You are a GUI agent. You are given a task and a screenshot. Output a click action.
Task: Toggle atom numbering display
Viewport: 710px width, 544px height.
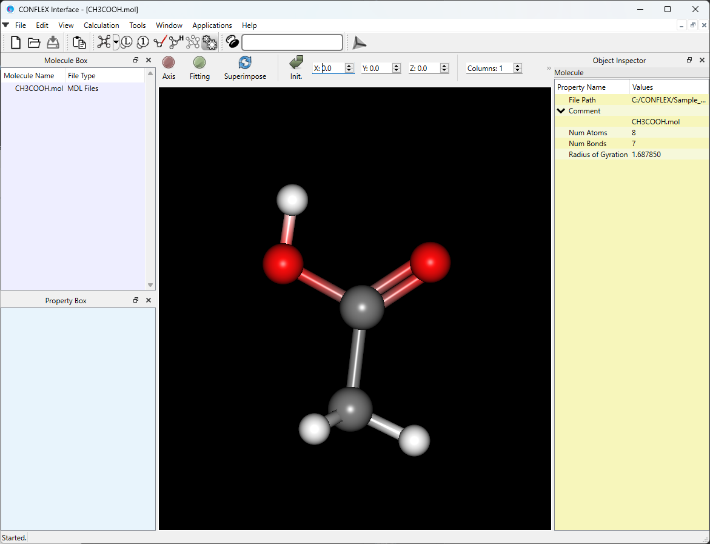[142, 42]
